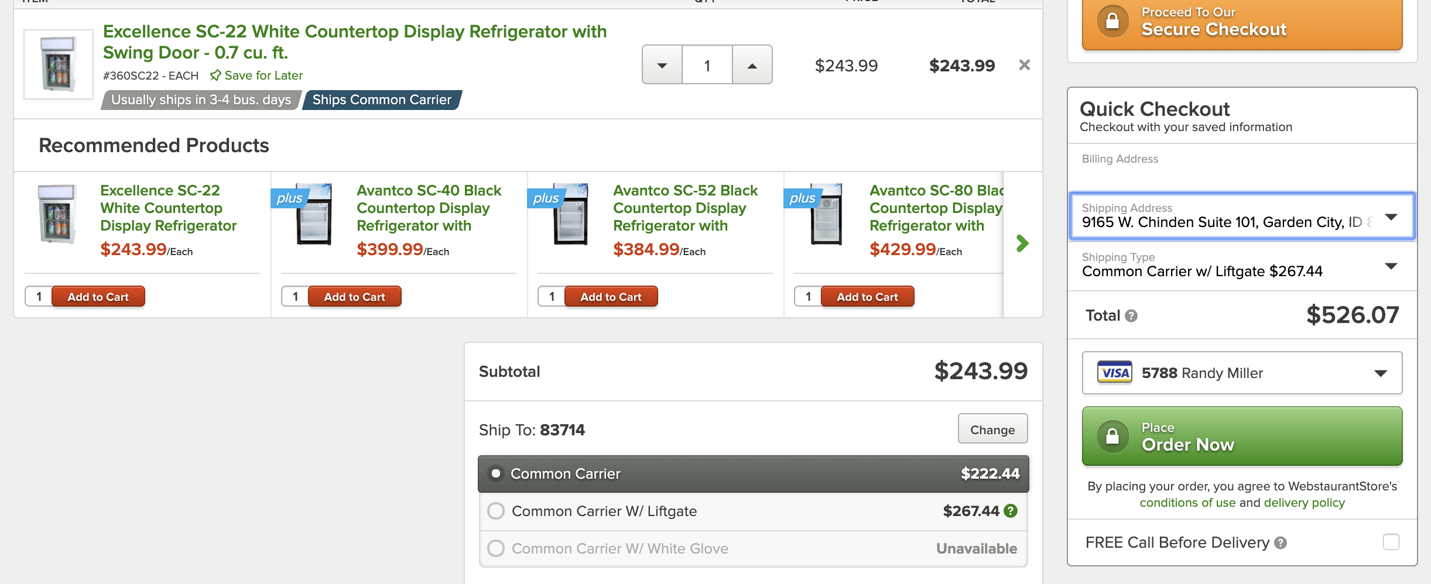Add Avantco SC-40 Black to cart

(x=354, y=297)
